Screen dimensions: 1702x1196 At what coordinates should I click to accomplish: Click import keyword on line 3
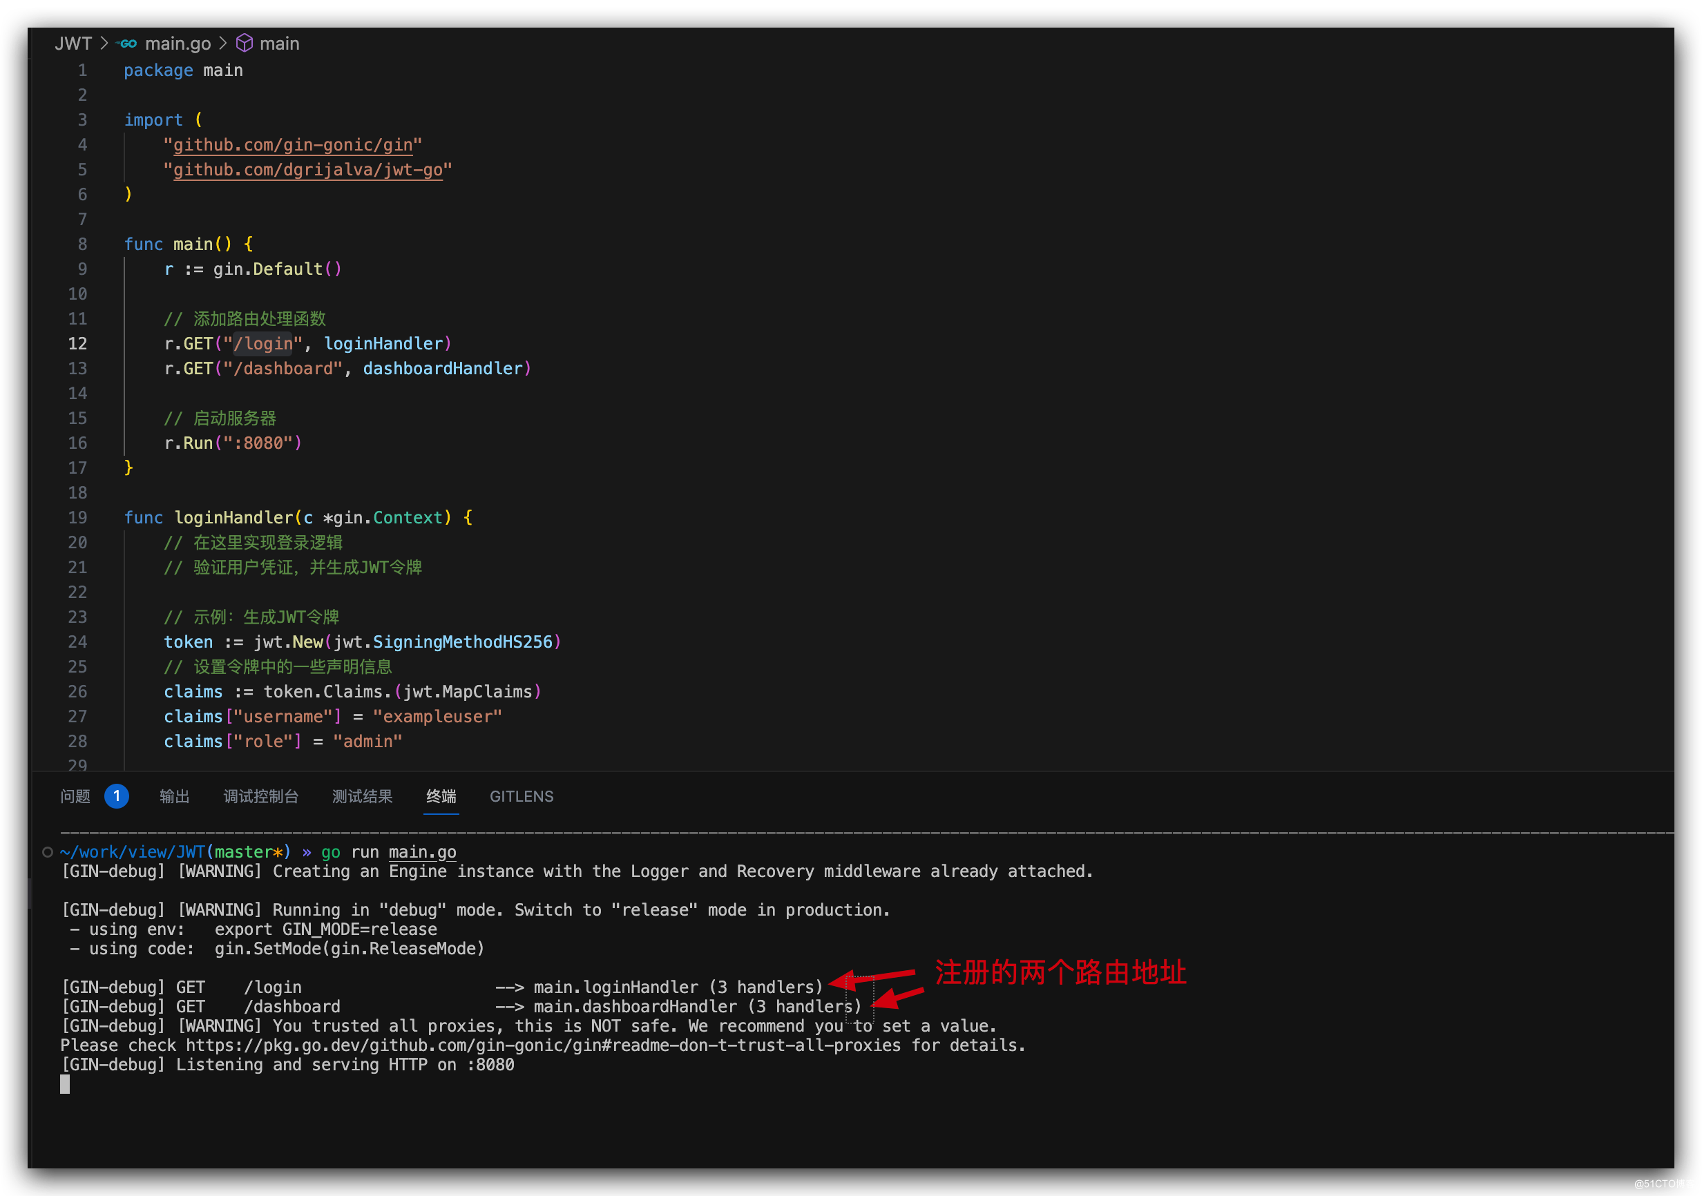[x=153, y=120]
